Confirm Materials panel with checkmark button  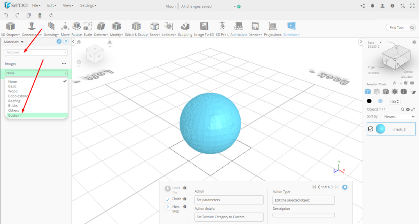[x=59, y=42]
